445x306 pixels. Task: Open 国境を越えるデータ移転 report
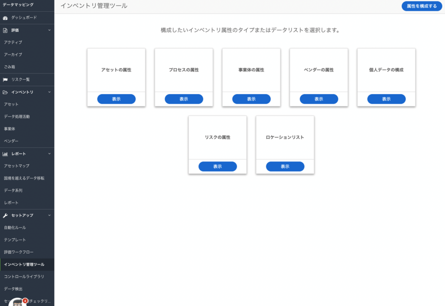[24, 178]
